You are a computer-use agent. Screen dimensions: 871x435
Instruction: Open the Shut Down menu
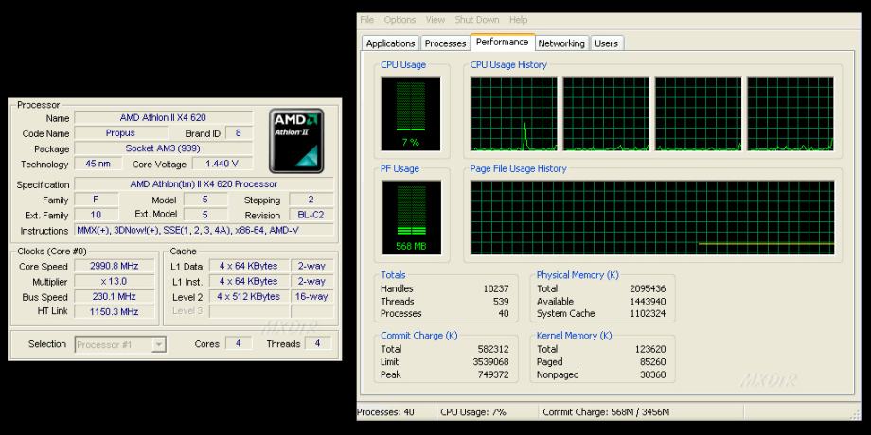point(477,20)
